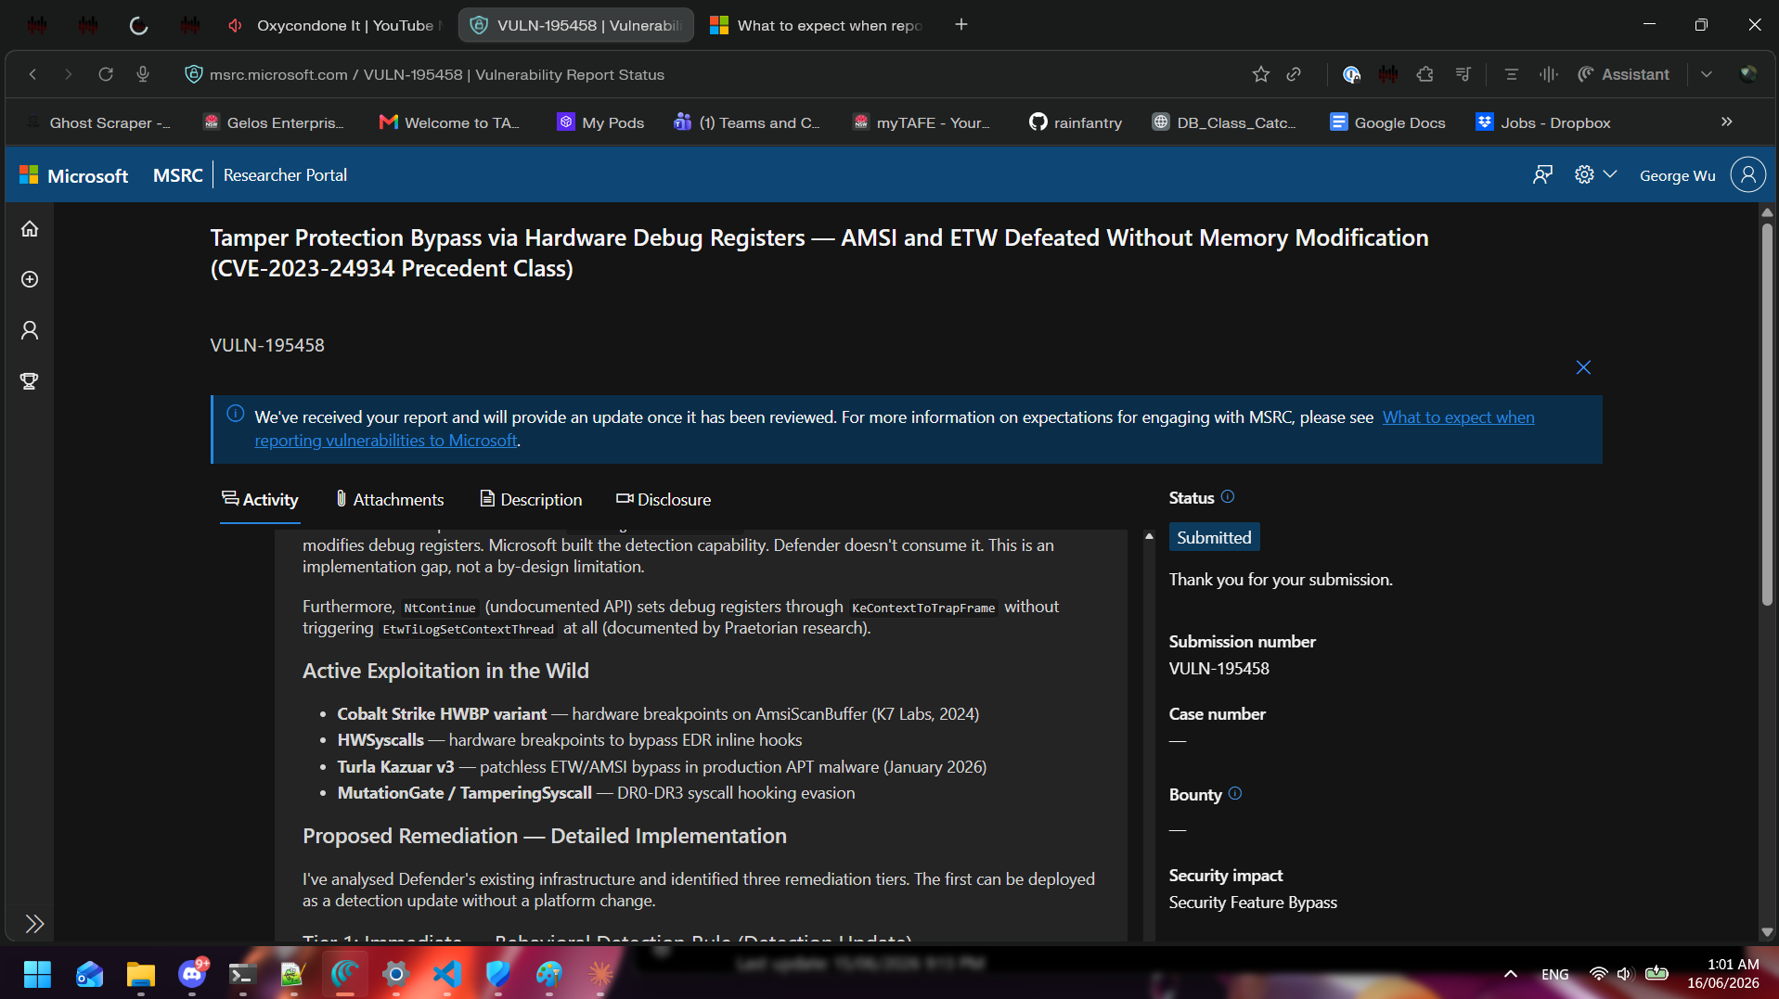Click the Microsoft logo in portal header
1779x999 pixels.
[x=74, y=175]
